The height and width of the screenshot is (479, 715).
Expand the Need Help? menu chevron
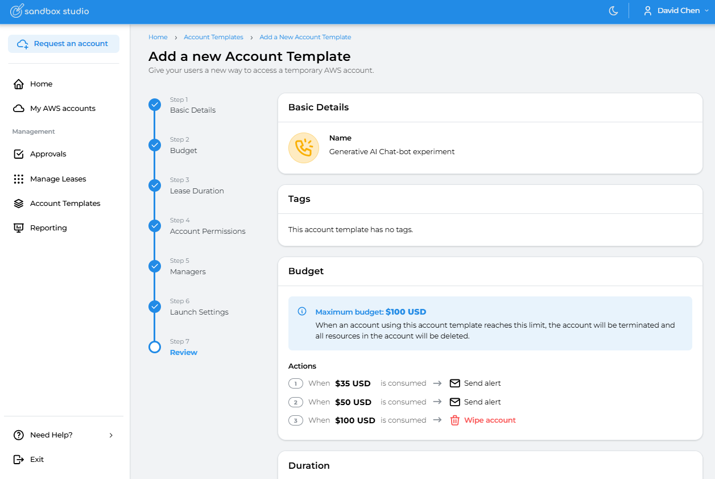pos(111,435)
